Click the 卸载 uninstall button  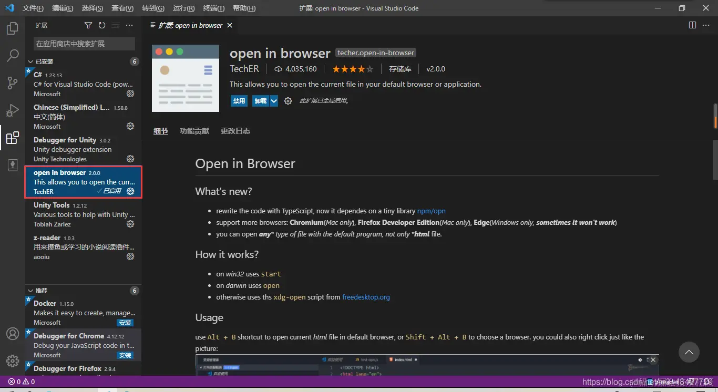point(261,101)
